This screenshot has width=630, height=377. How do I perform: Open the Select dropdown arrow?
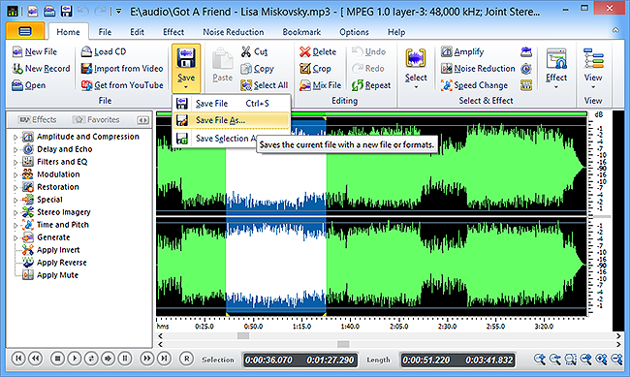[x=416, y=87]
